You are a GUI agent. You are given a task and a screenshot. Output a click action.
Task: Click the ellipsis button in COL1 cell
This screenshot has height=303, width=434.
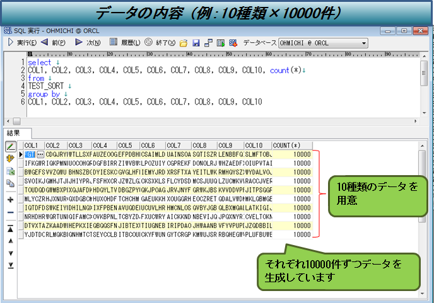[x=40, y=154]
